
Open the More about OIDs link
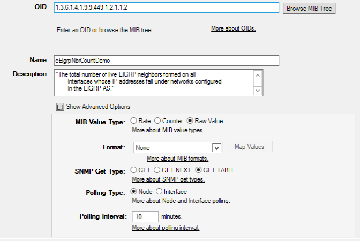(234, 28)
